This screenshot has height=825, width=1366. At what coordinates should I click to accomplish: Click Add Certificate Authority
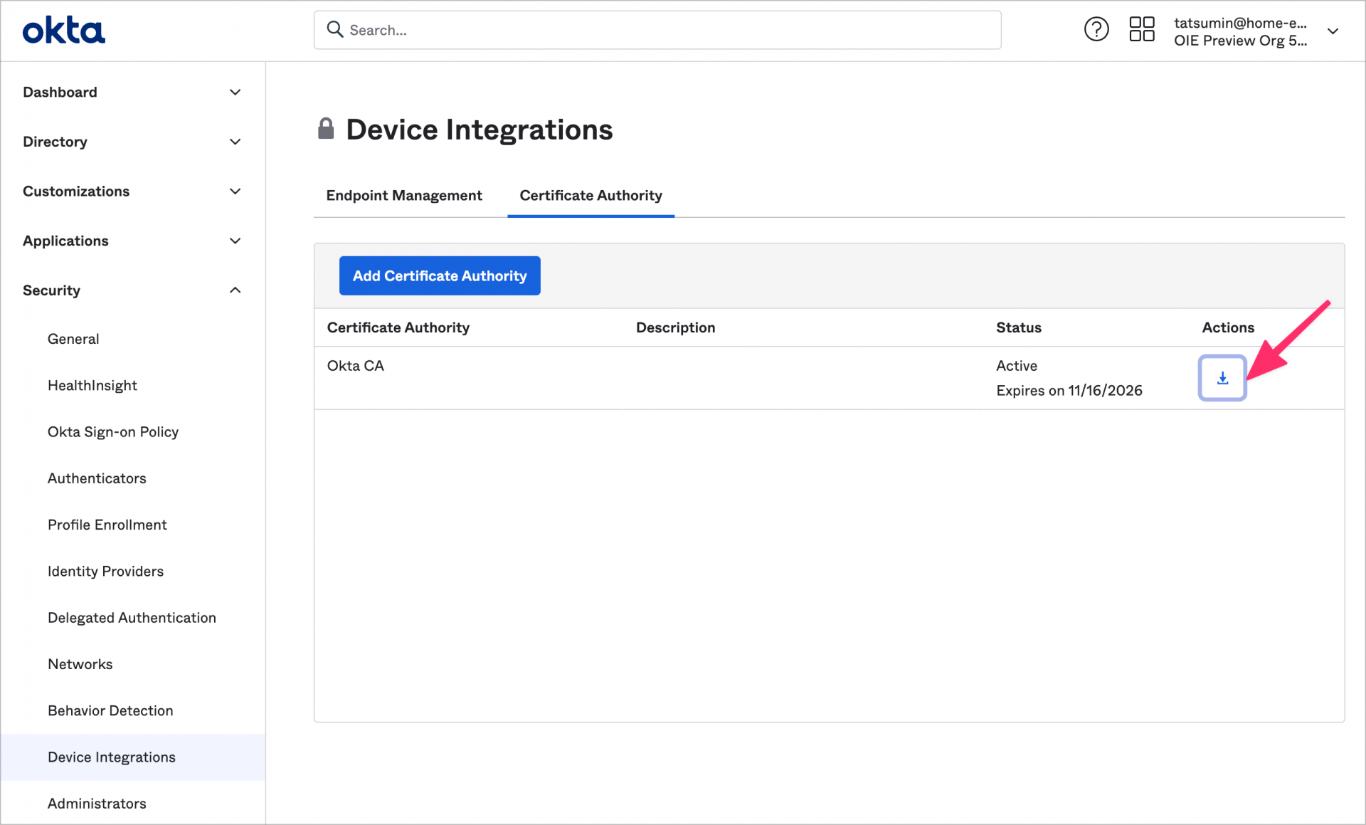(439, 275)
